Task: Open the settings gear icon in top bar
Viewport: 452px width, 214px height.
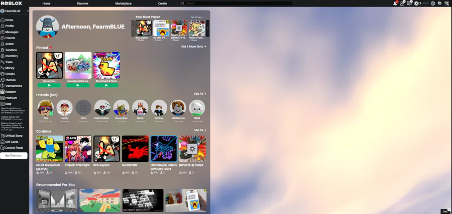Action: tap(433, 4)
